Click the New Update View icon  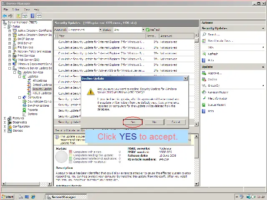(204, 41)
